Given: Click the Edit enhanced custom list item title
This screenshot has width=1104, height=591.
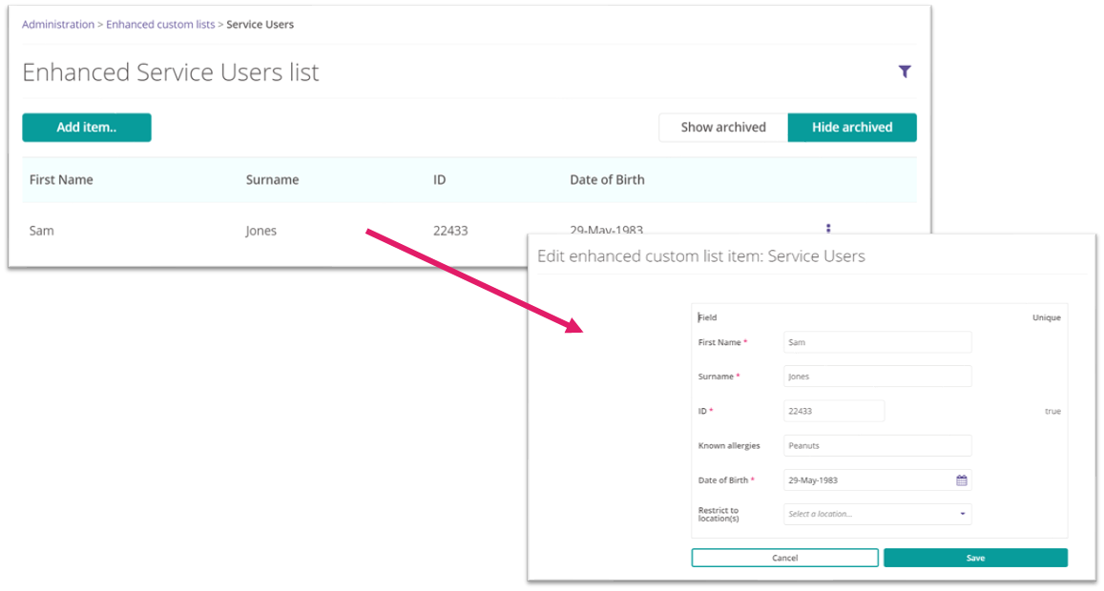Looking at the screenshot, I should (x=701, y=256).
